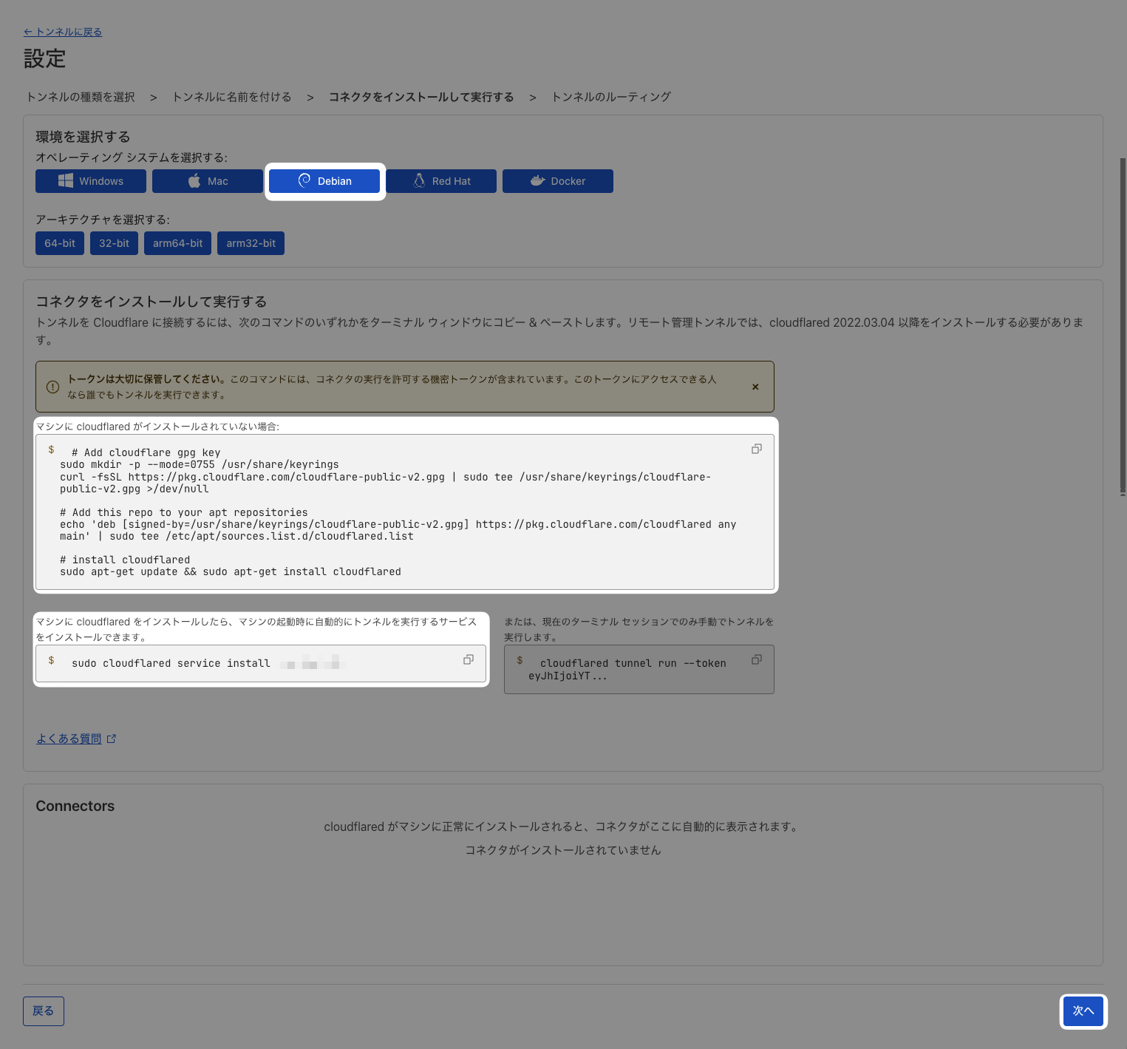The image size is (1127, 1049).
Task: Copy the service install command
Action: (469, 659)
